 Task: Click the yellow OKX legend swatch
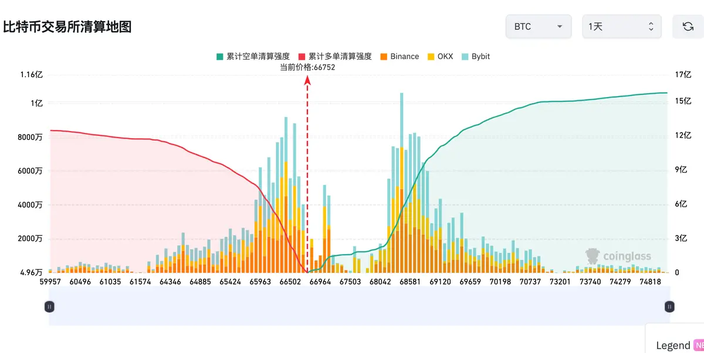(x=431, y=57)
